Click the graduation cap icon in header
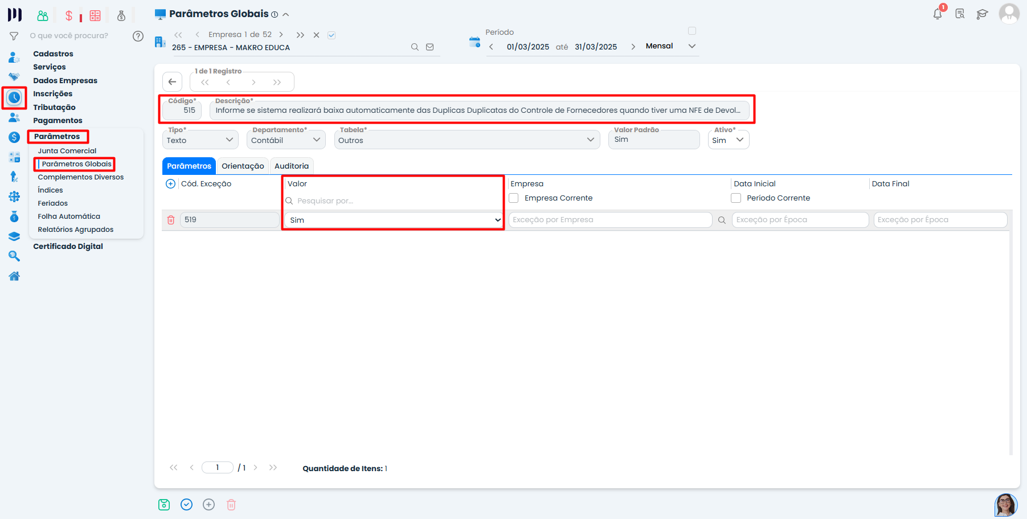This screenshot has height=519, width=1027. (982, 14)
